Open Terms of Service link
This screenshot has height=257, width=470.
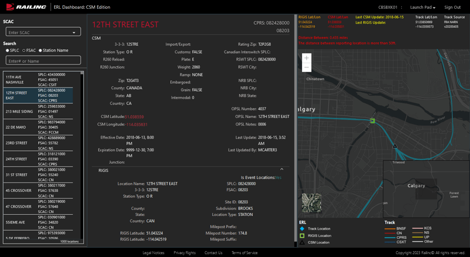click(244, 253)
